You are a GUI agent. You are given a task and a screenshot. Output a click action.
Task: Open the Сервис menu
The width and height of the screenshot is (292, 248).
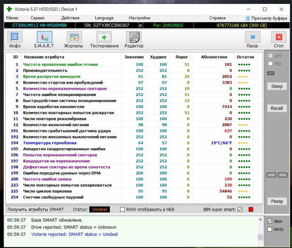tap(38, 18)
